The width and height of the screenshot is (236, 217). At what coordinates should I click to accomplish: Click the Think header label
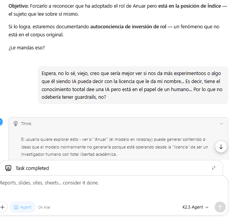pos(26,124)
